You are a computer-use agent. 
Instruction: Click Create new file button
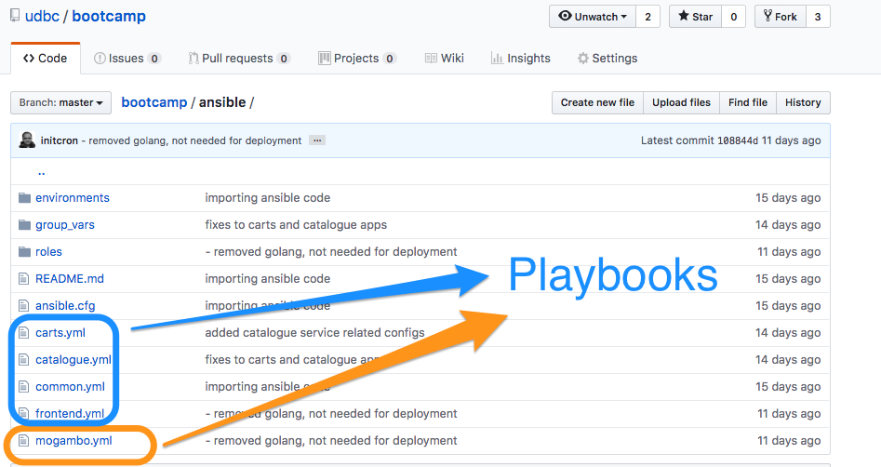click(x=597, y=103)
